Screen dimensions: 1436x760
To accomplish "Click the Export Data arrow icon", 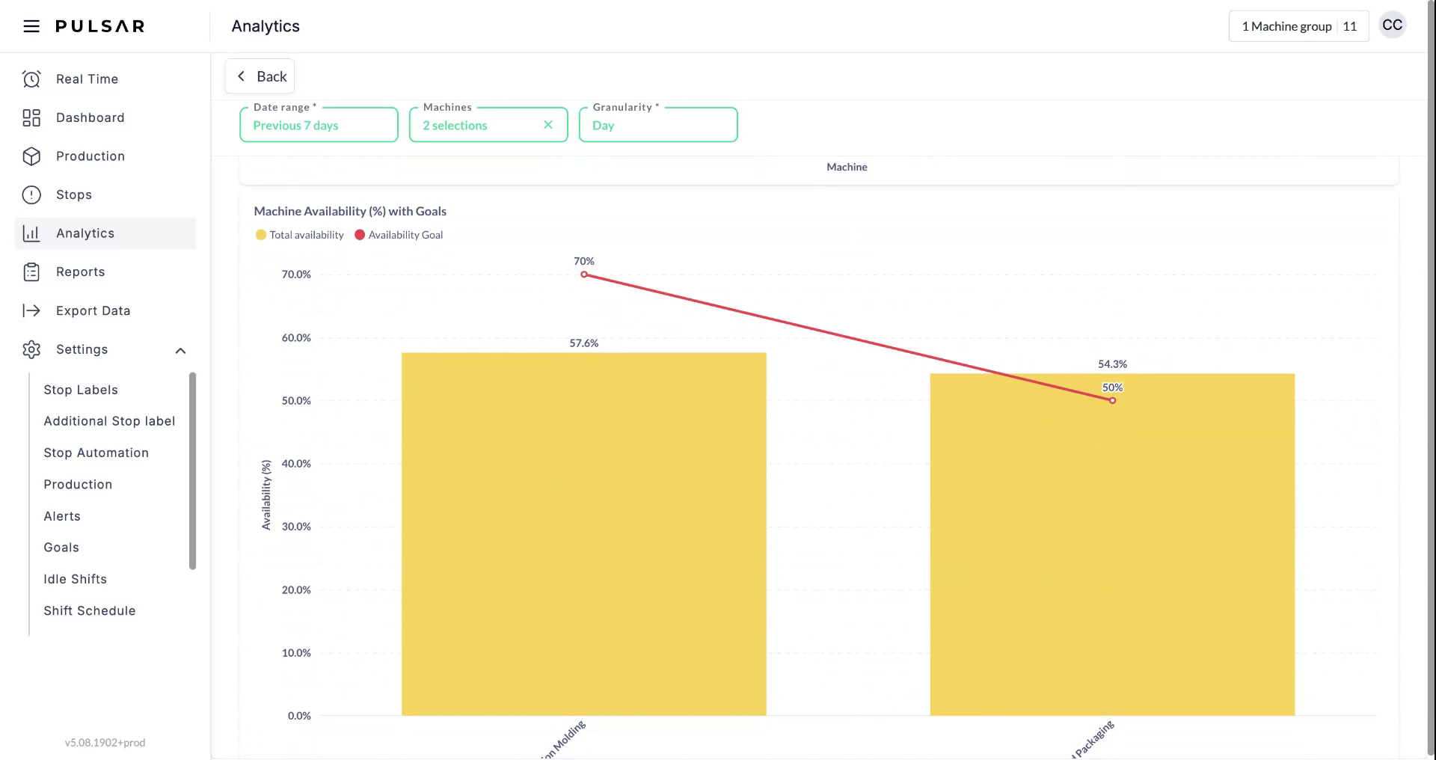I will tap(31, 311).
